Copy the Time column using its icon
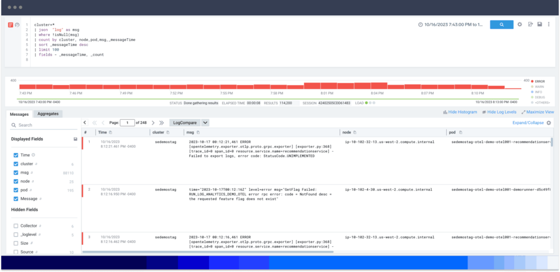 (110, 132)
